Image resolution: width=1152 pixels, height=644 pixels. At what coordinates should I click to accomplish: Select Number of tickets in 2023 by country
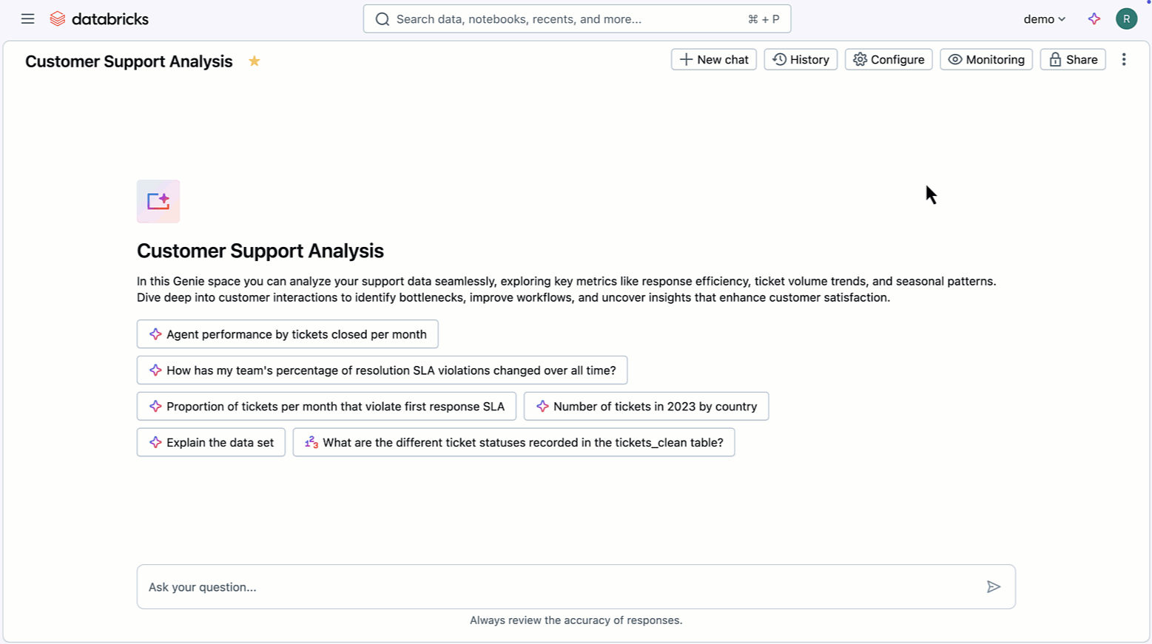[x=646, y=407]
